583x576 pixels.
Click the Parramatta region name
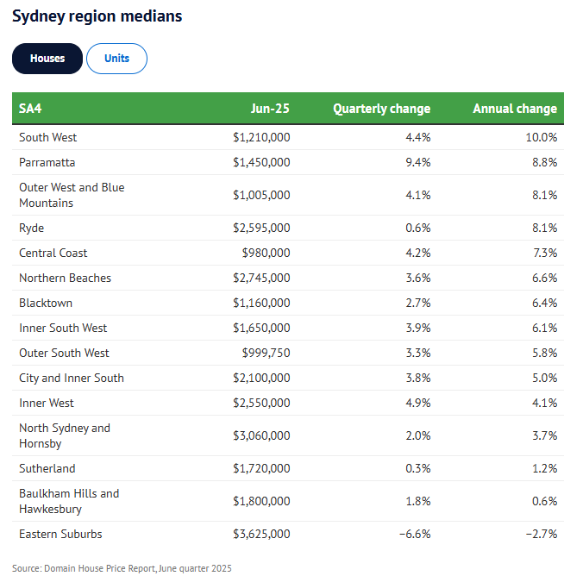click(x=47, y=162)
